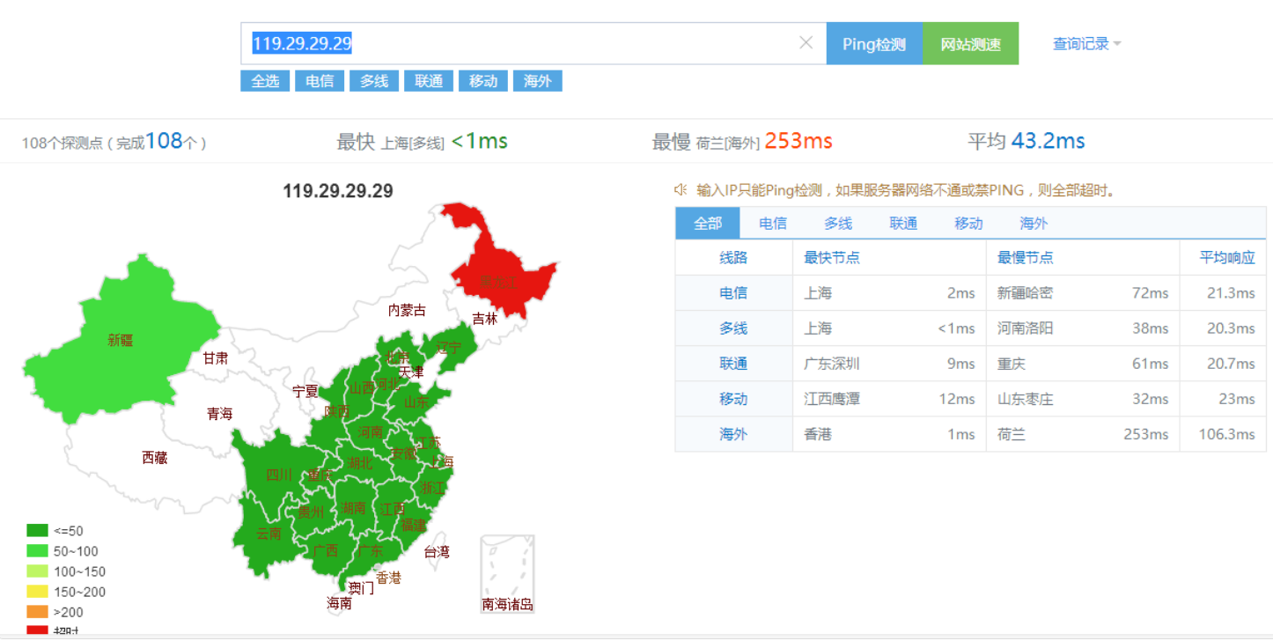Click the 多线 row link in 线路 column
This screenshot has height=641, width=1273.
point(733,328)
